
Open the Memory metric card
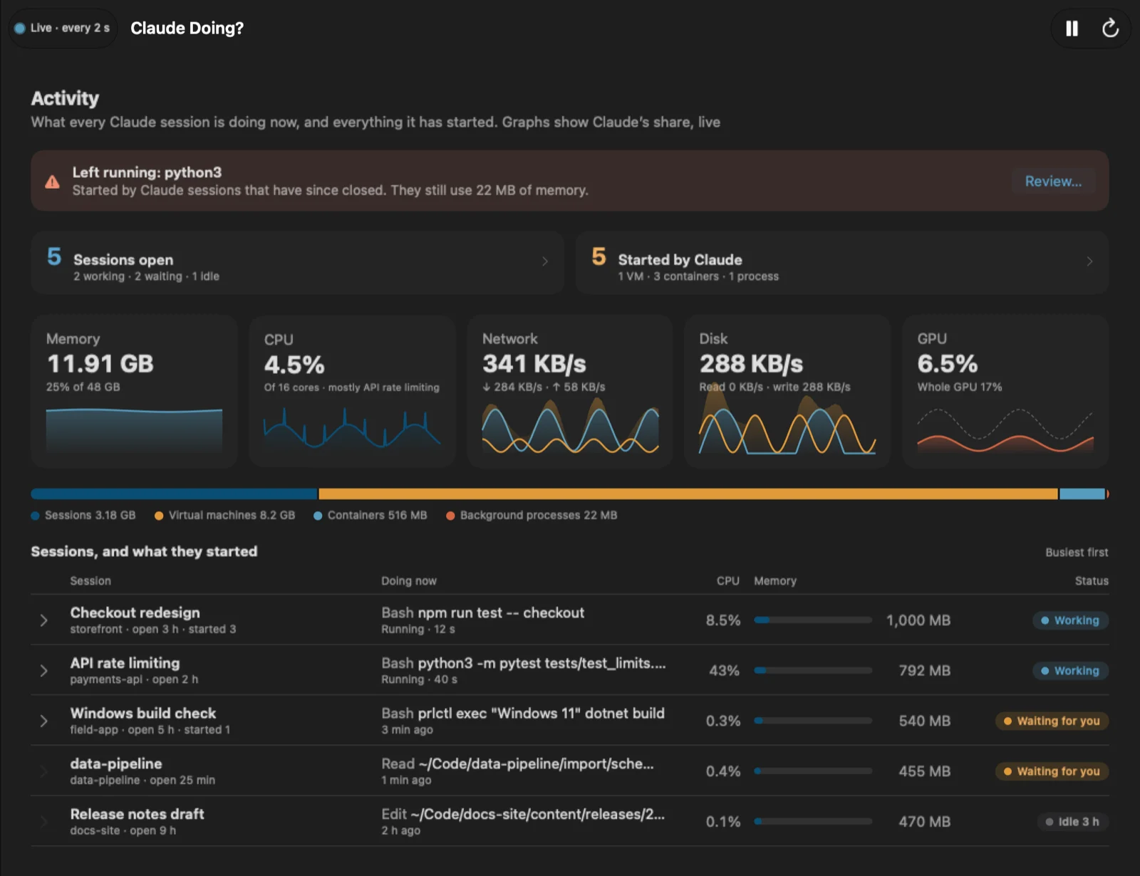pyautogui.click(x=135, y=392)
